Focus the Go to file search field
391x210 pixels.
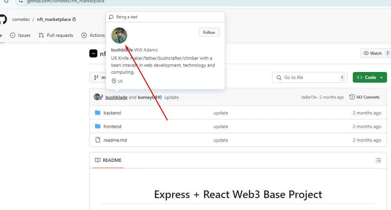click(x=310, y=78)
